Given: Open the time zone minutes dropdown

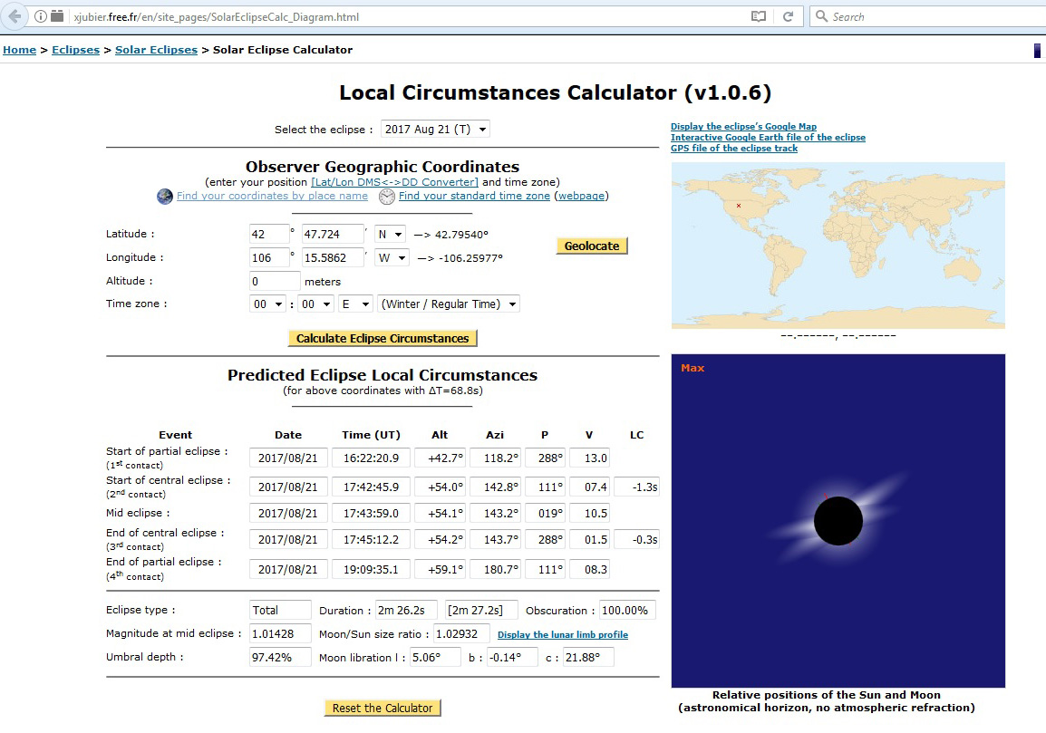Looking at the screenshot, I should pyautogui.click(x=315, y=304).
